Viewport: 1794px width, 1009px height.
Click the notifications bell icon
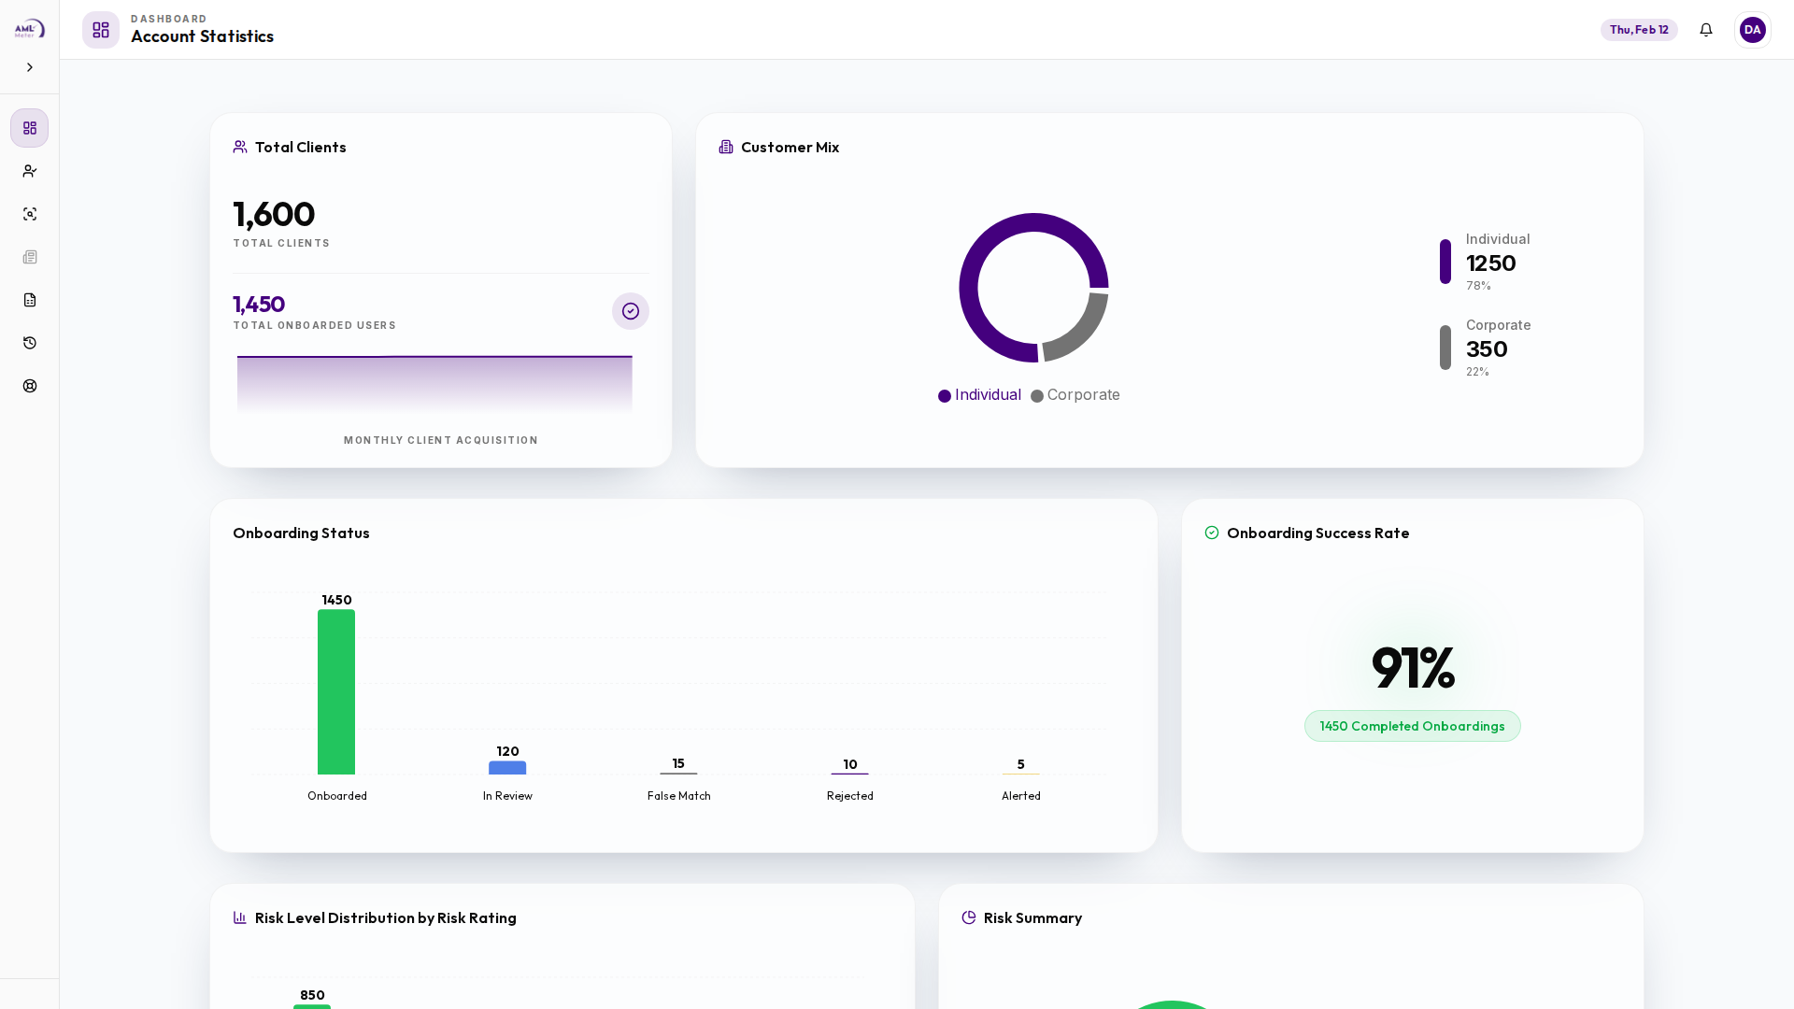[x=1705, y=30]
